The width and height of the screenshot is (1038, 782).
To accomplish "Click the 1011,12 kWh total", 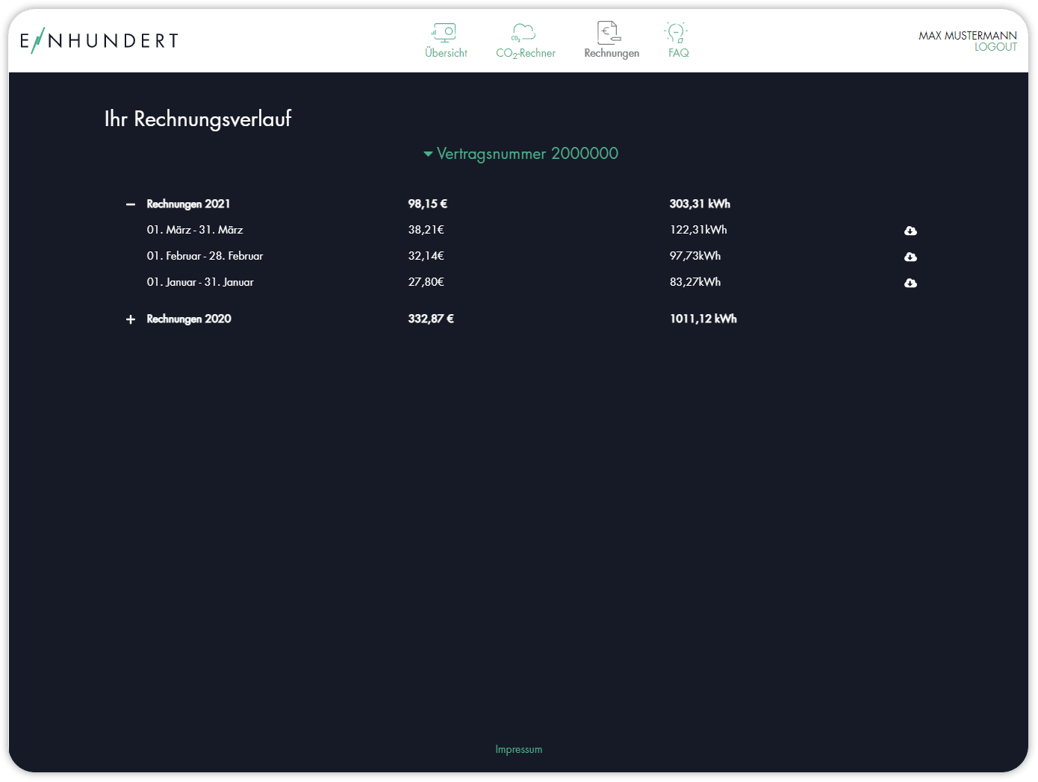I will pos(703,319).
